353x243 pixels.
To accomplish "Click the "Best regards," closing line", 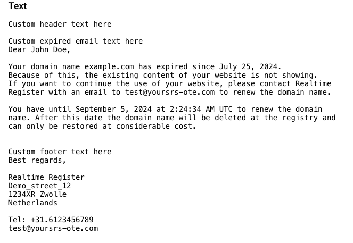I will coord(37,160).
